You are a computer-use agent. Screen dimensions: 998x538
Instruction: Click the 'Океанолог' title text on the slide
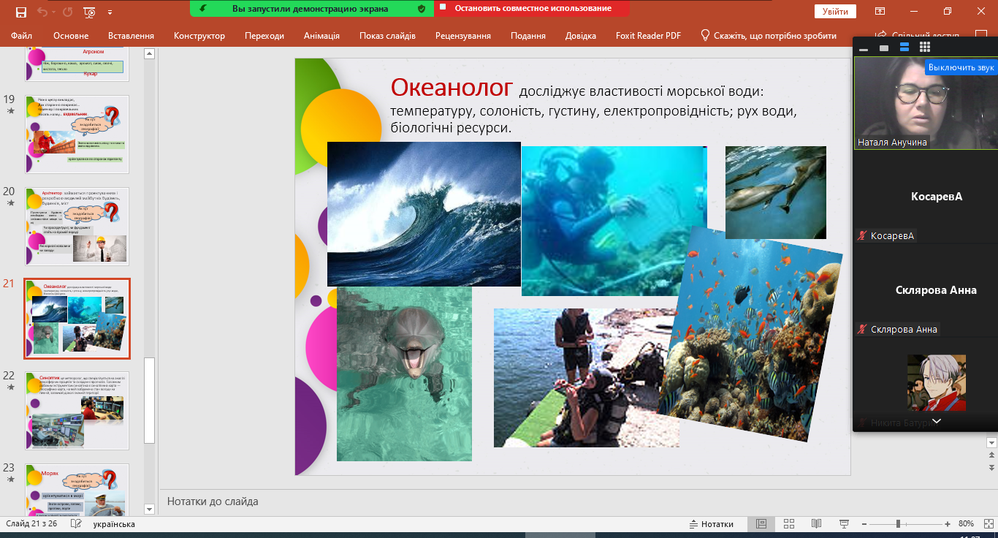(452, 87)
